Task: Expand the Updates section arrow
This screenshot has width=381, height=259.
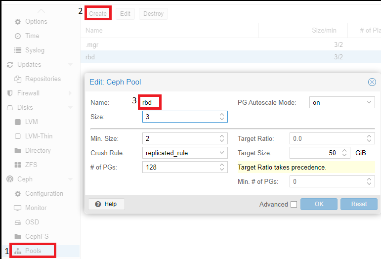Action: (x=70, y=65)
